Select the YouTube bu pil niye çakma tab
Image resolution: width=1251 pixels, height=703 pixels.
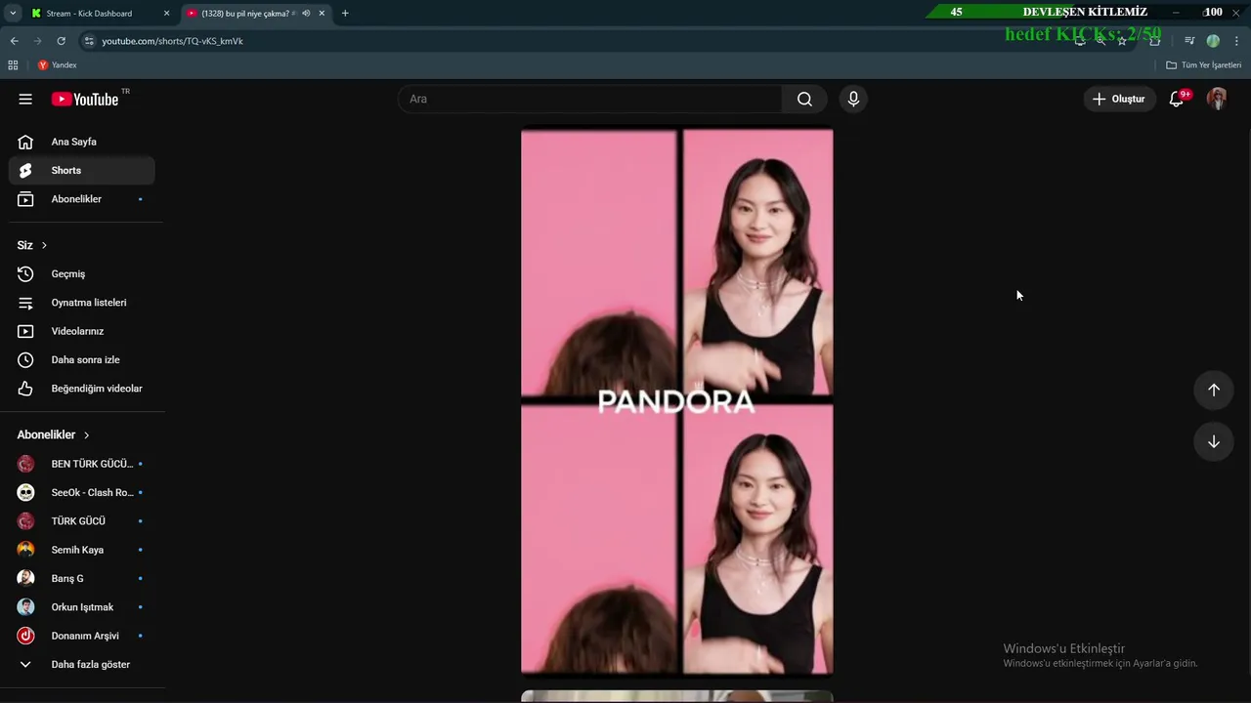255,14
